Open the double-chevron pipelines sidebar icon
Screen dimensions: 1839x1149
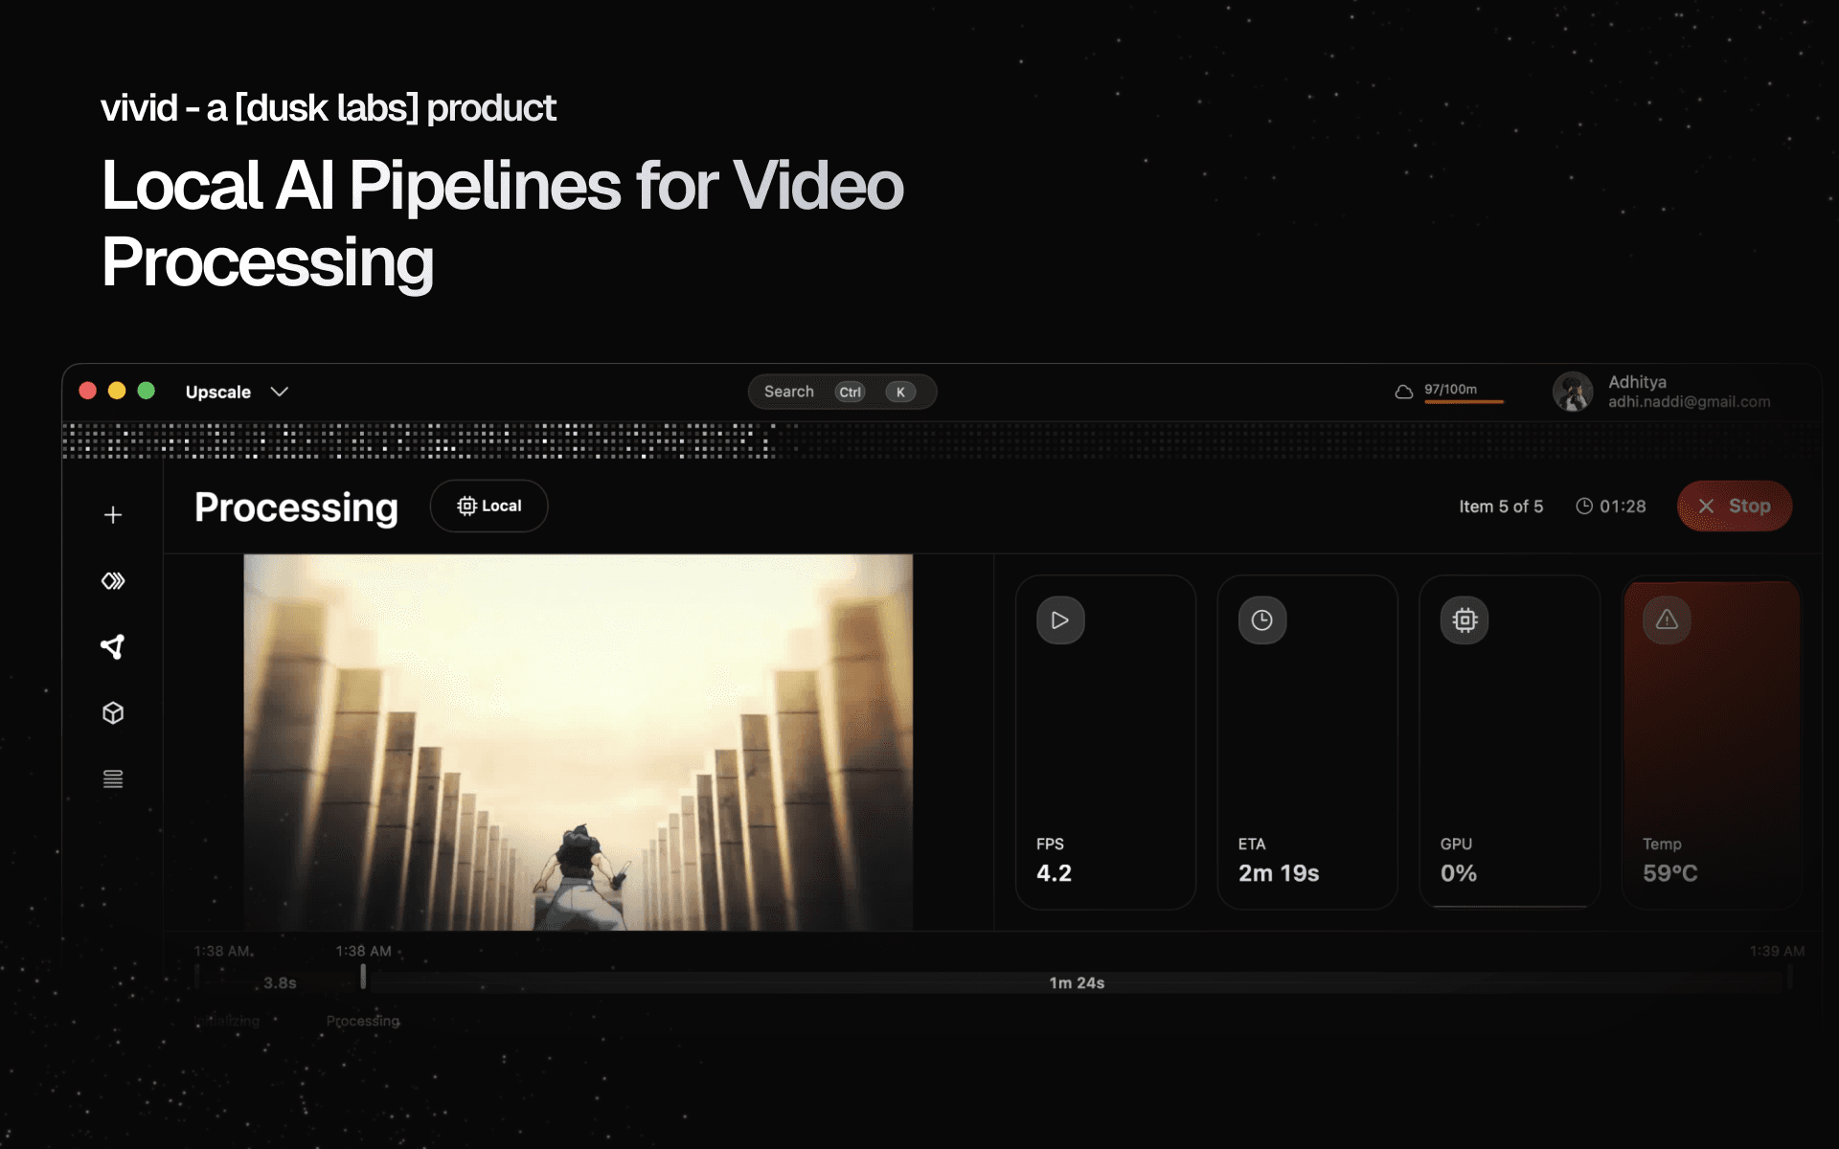tap(113, 581)
